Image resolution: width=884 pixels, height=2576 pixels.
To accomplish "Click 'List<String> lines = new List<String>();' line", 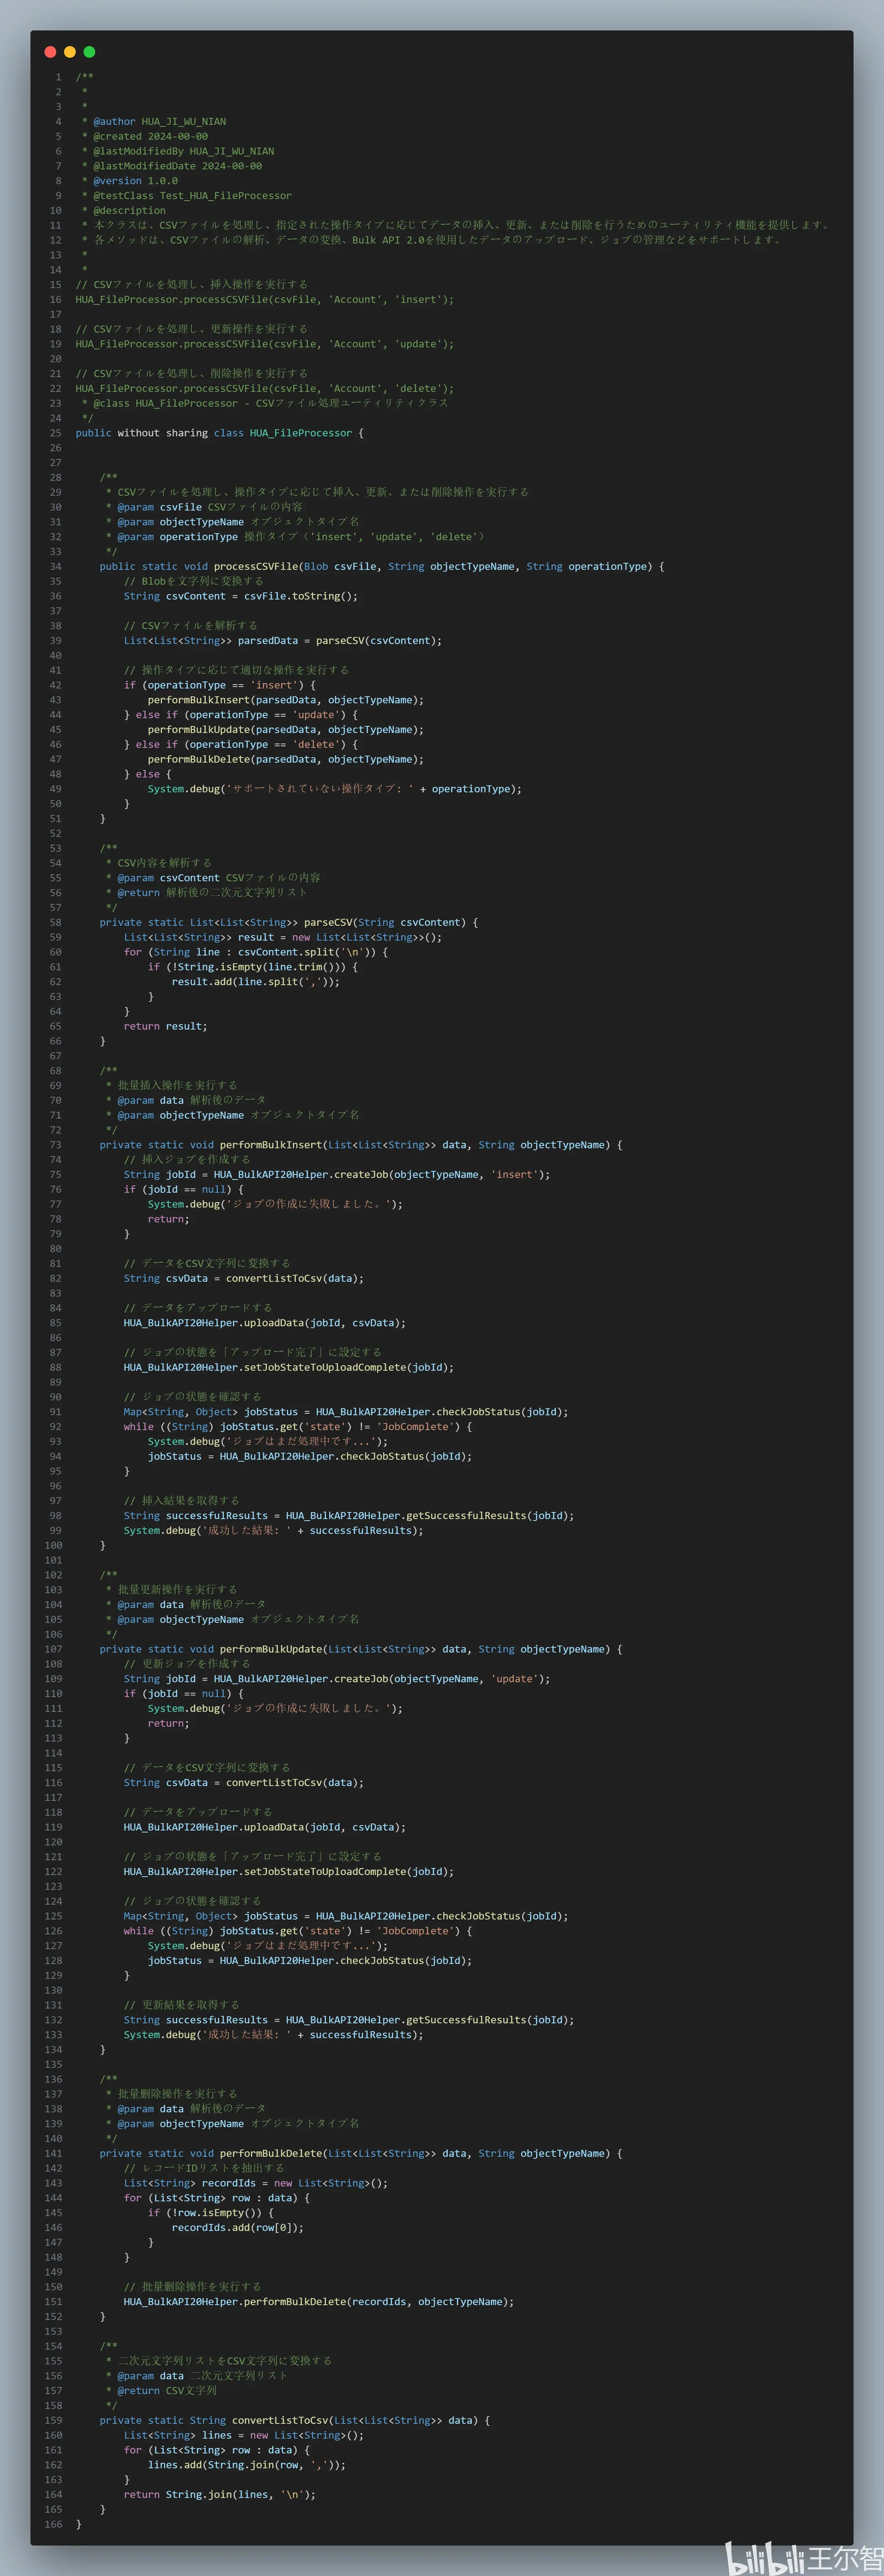I will 244,2435.
